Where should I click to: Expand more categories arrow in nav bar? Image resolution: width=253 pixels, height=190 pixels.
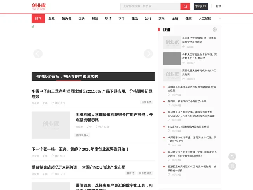(220, 18)
